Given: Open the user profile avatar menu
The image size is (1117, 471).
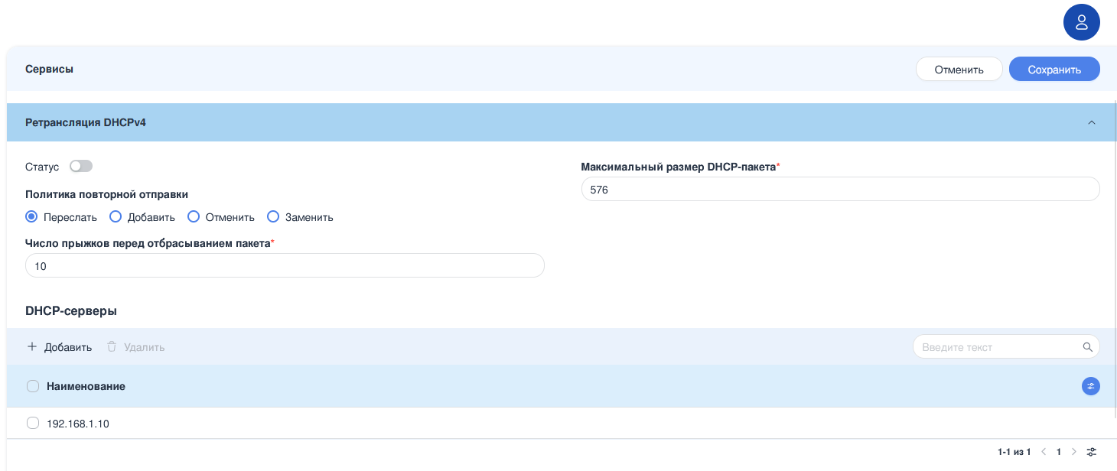Looking at the screenshot, I should [1081, 22].
